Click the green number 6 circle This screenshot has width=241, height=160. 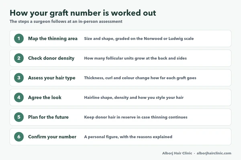click(19, 137)
